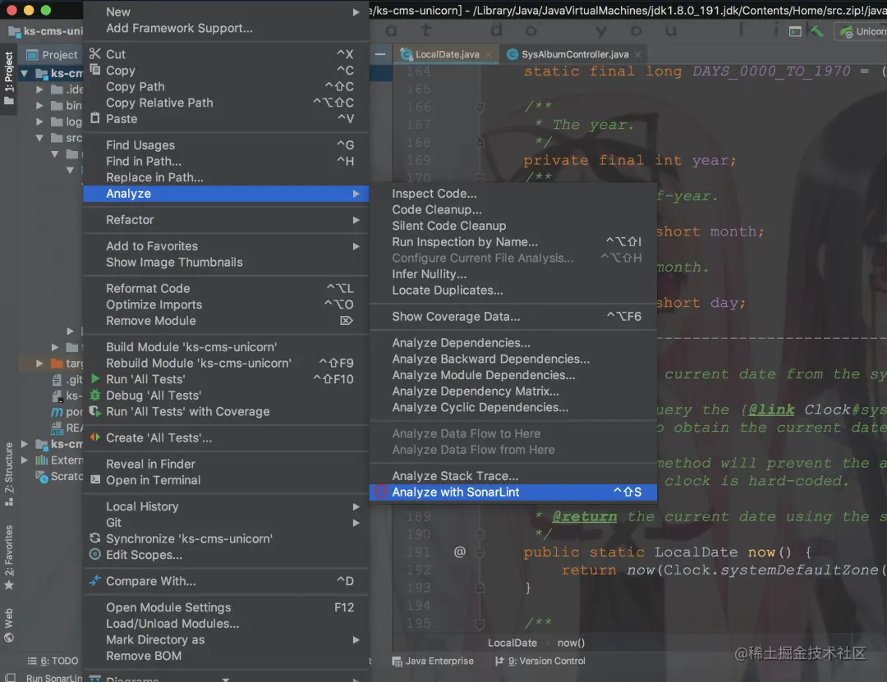Click the Debug 'All Tests' bug icon
The height and width of the screenshot is (682, 887).
click(95, 395)
